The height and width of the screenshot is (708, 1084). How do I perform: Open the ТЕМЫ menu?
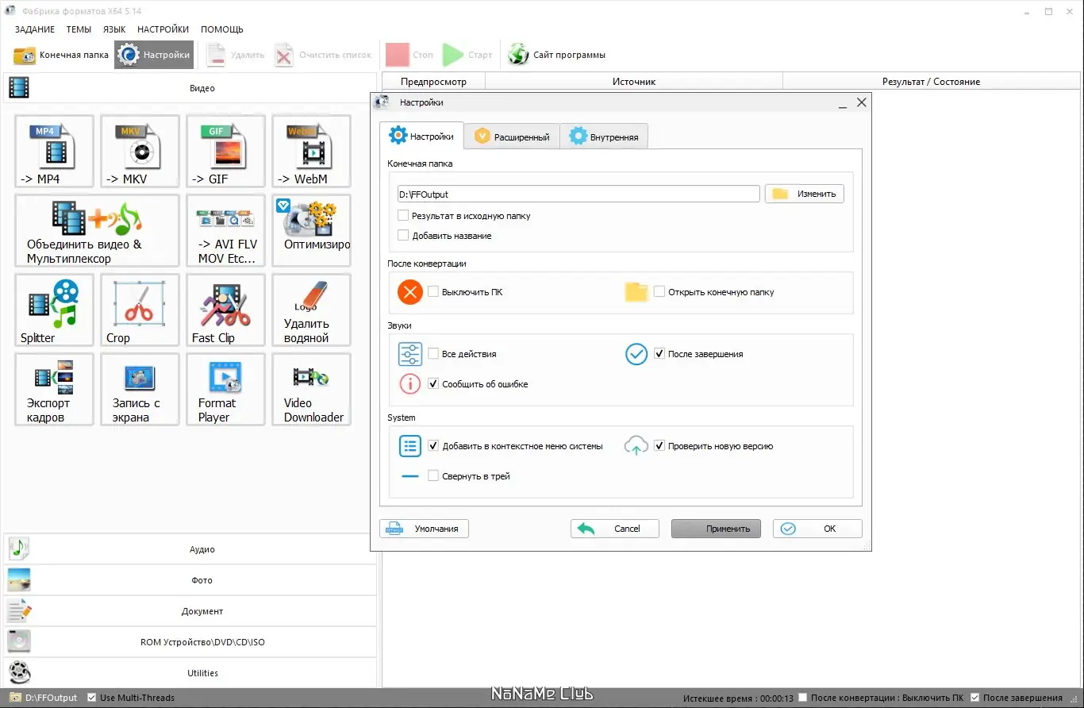click(79, 29)
